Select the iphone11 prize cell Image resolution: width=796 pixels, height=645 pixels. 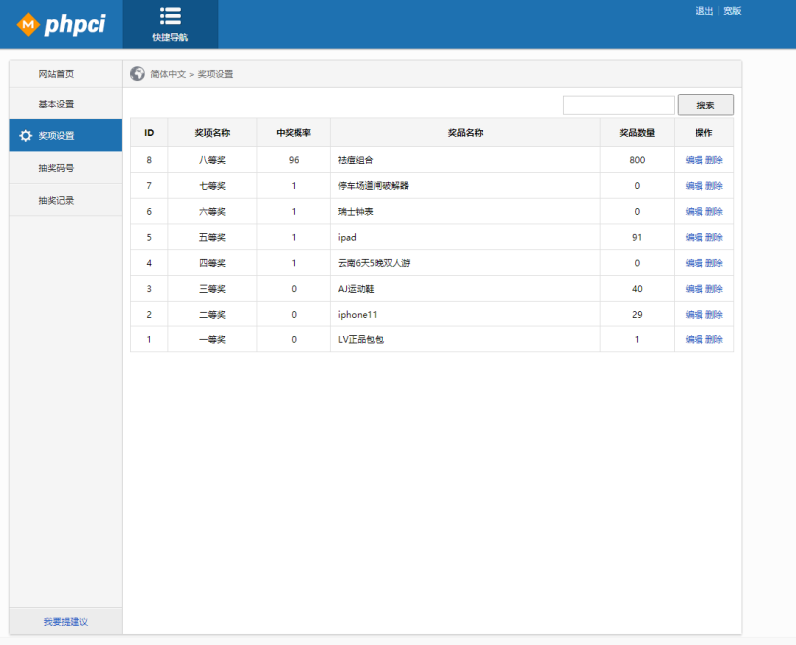(465, 314)
